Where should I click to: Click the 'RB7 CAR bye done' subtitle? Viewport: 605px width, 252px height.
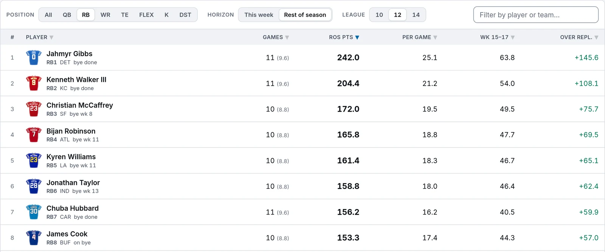(72, 217)
